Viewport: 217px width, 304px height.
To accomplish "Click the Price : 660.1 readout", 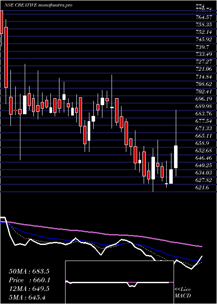I will [x=30, y=280].
